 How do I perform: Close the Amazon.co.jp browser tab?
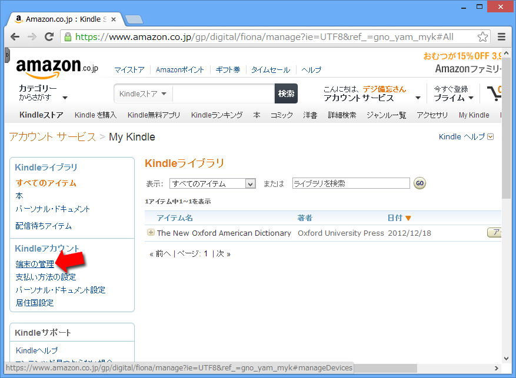114,19
